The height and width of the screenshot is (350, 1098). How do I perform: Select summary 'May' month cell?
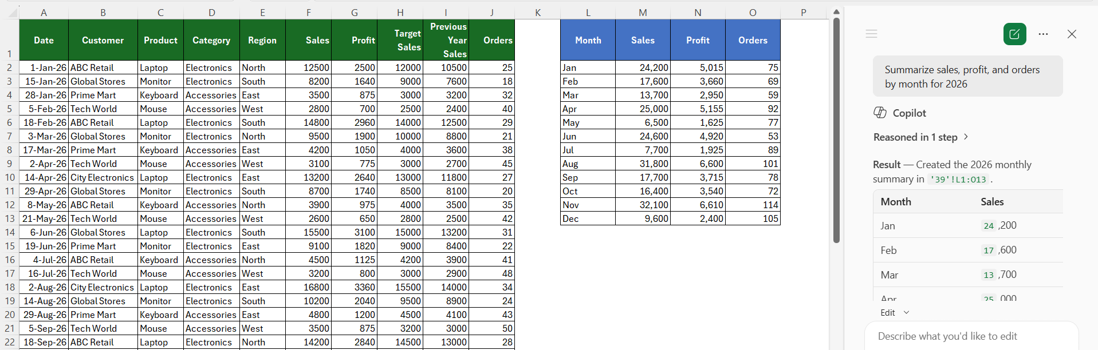[588, 122]
